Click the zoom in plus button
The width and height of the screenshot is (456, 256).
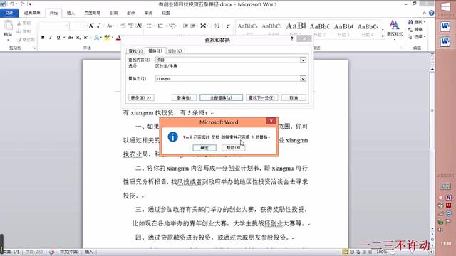[x=432, y=252]
